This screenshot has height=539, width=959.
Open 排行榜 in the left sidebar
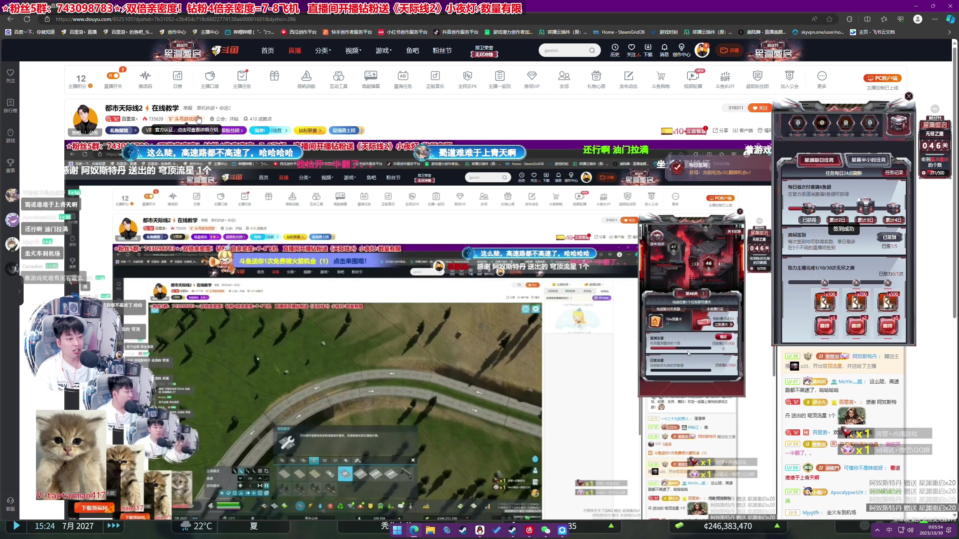point(10,106)
